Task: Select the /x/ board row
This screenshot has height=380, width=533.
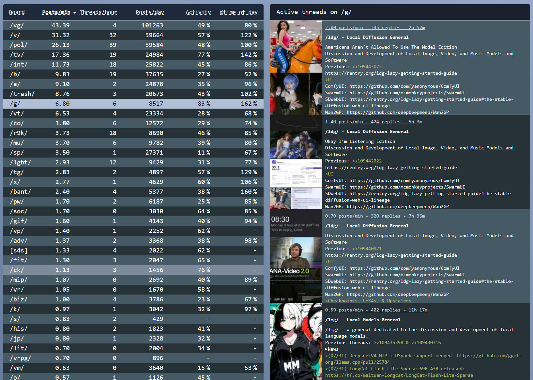Action: [x=133, y=182]
